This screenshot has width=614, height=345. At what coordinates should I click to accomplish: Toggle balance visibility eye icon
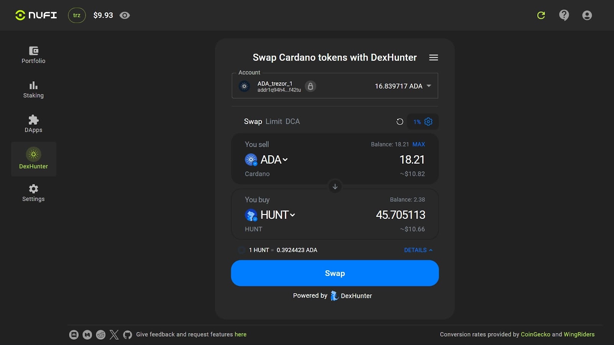(x=125, y=15)
